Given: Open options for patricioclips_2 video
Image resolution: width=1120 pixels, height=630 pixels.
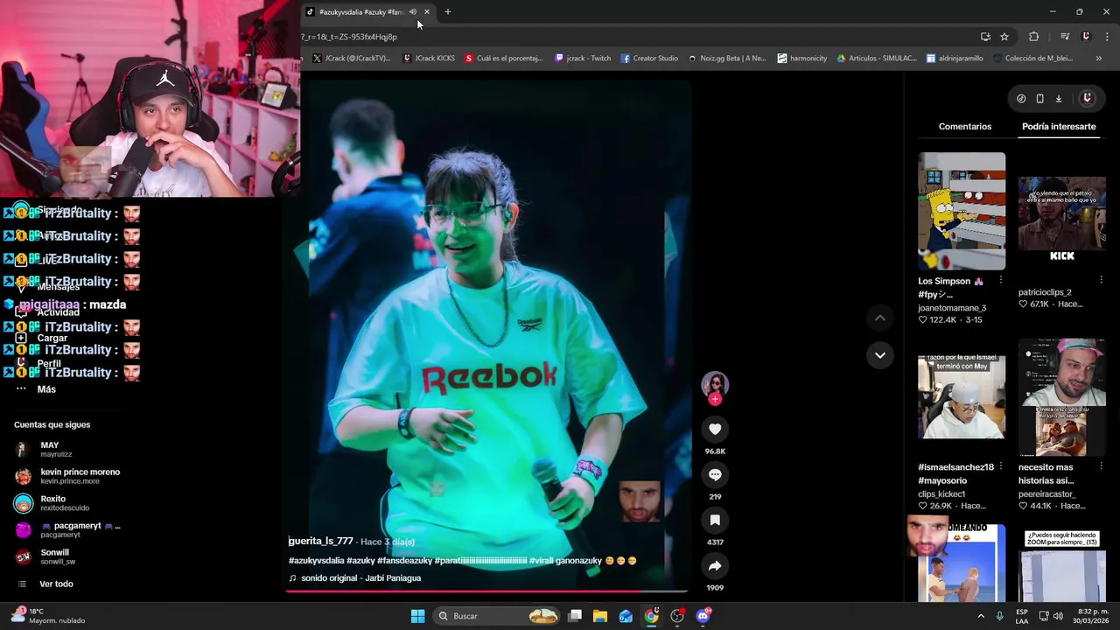Looking at the screenshot, I should click(x=1101, y=280).
